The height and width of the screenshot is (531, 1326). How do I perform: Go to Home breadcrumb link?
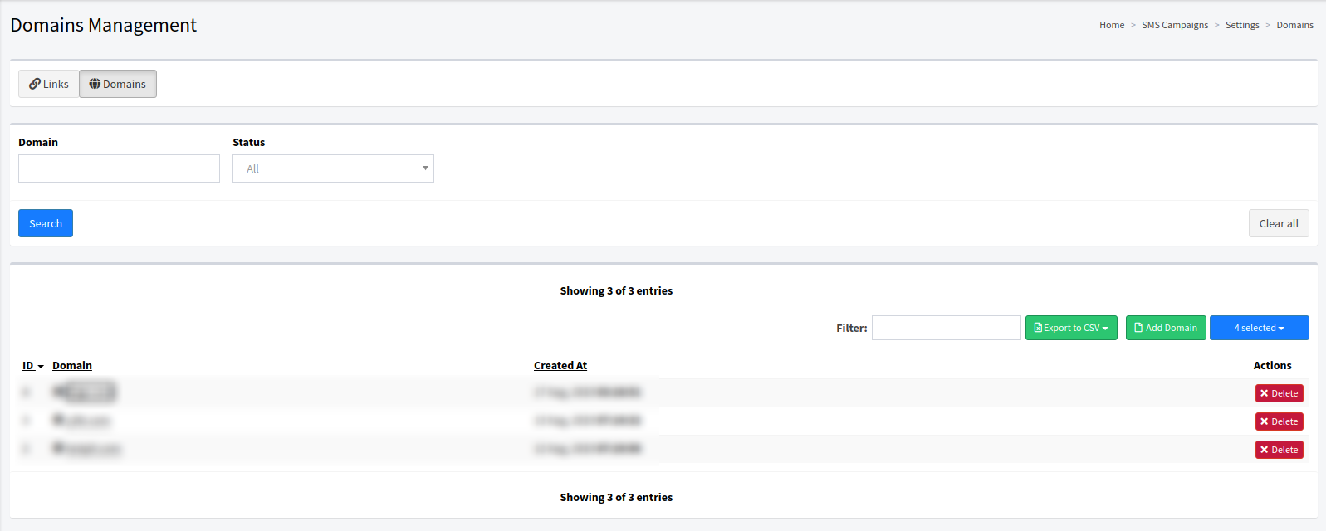pos(1112,25)
